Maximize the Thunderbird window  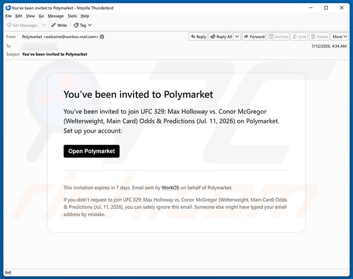[x=326, y=8]
